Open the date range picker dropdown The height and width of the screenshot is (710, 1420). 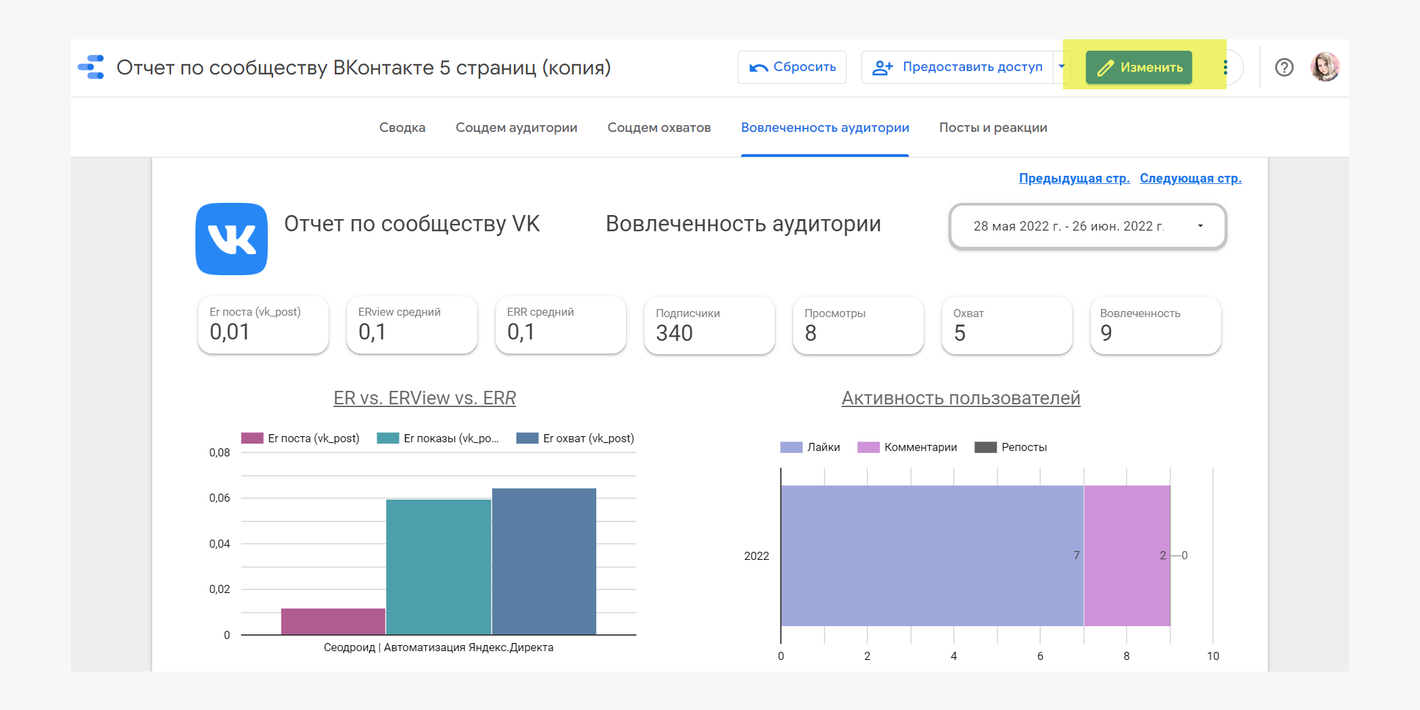(x=1087, y=227)
